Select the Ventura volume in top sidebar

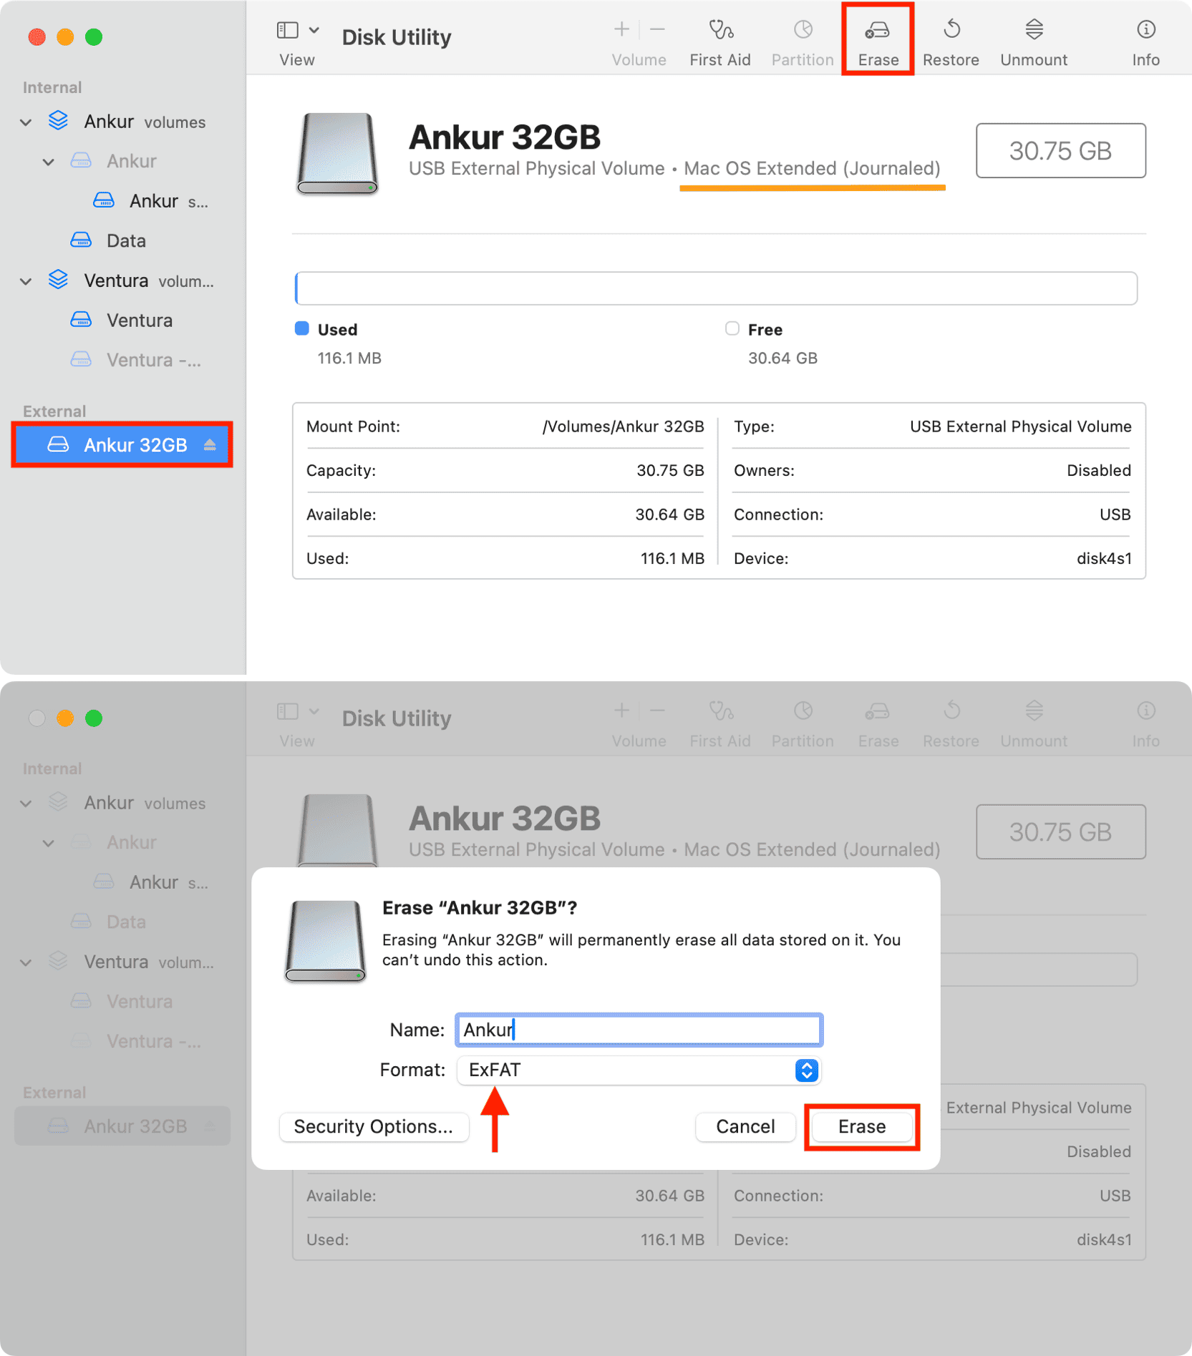121,320
